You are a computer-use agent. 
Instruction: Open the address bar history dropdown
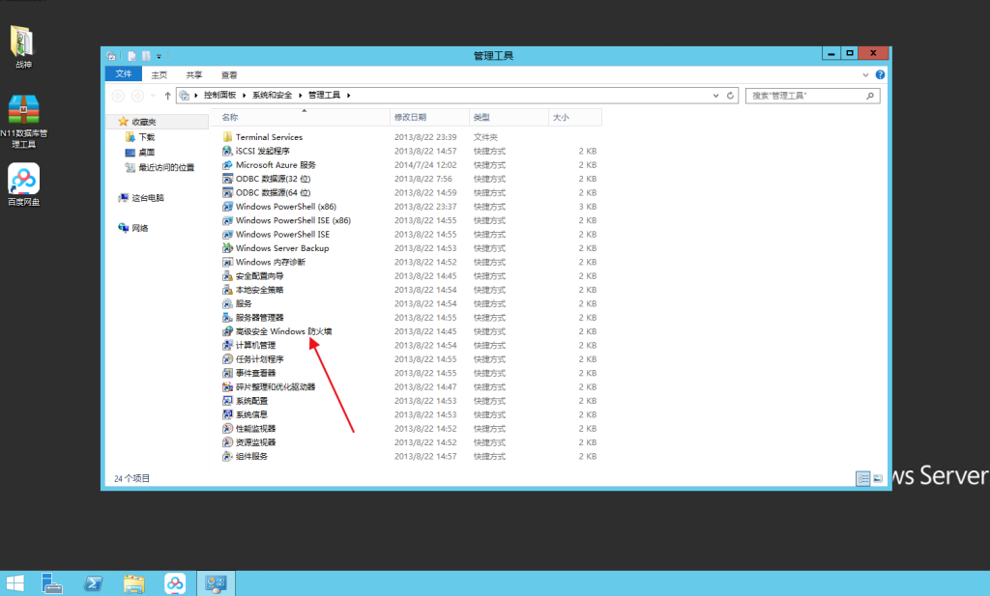pyautogui.click(x=715, y=96)
